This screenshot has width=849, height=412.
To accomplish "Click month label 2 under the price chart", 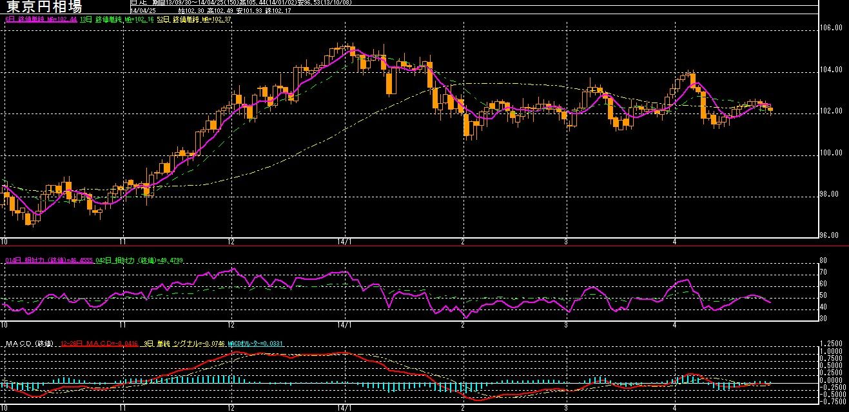I will click(463, 242).
